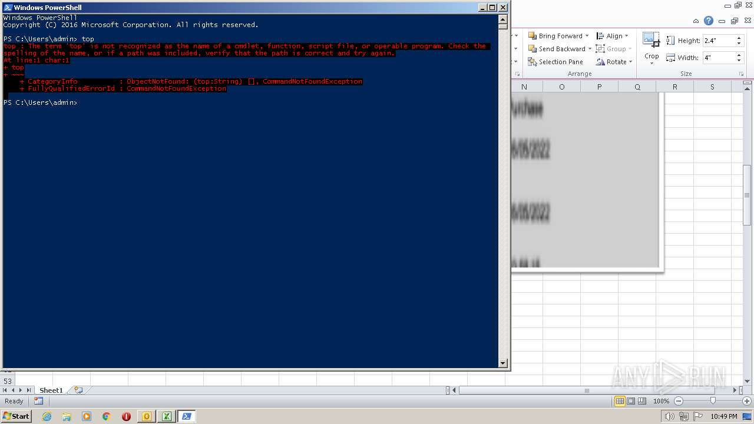The height and width of the screenshot is (424, 754).
Task: Switch to Page Break Preview in Excel
Action: coord(642,401)
